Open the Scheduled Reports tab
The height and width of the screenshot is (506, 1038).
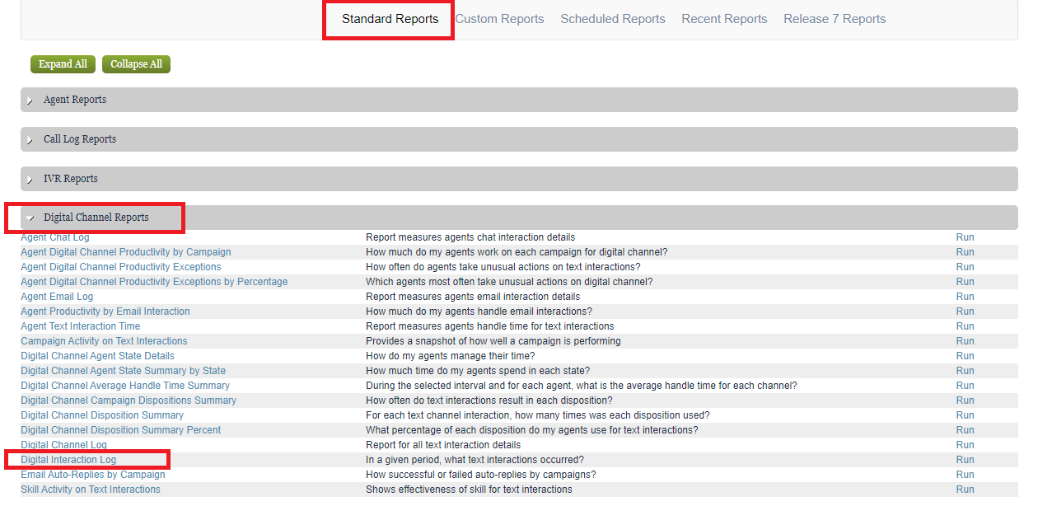pyautogui.click(x=613, y=19)
